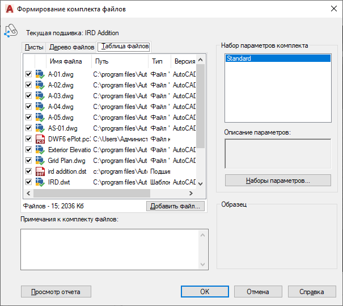Open the Дерево файлов tab
The width and height of the screenshot is (343, 306).
(71, 47)
